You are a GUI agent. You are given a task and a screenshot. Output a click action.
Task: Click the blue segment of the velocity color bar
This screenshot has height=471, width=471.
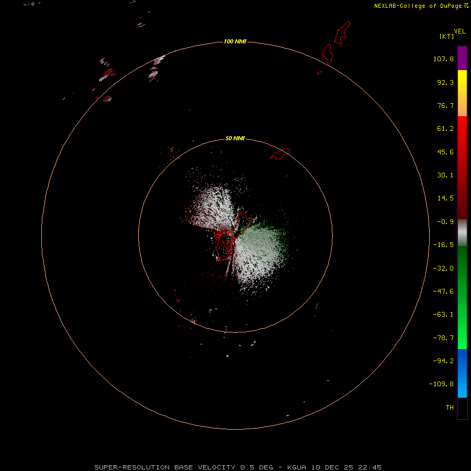coord(462,373)
